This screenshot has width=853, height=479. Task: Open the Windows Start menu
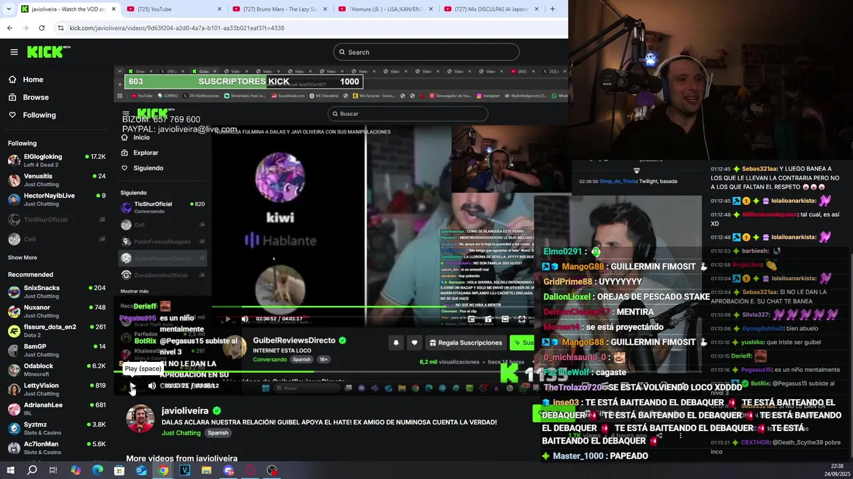pos(11,470)
